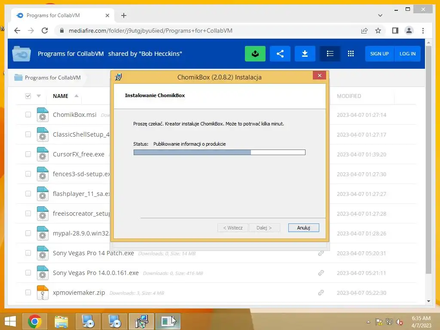
Task: Open the Windows Start button
Action: click(10, 321)
